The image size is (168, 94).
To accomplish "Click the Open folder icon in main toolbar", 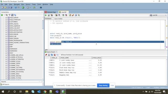I will coord(5,8).
